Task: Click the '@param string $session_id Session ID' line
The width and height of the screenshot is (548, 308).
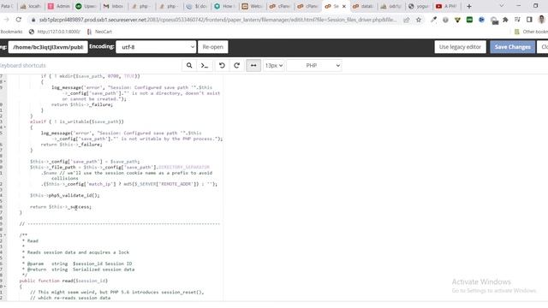Action: click(x=80, y=264)
